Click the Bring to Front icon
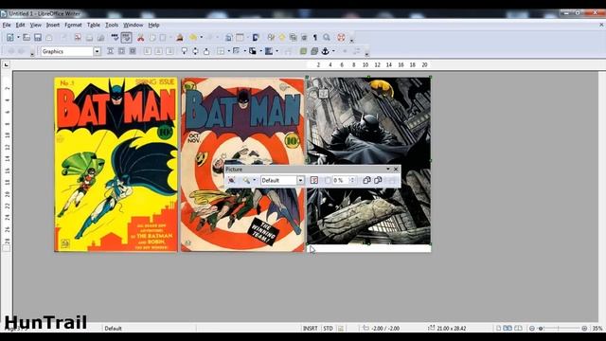Screen dimensions: 606x341 coord(303,51)
